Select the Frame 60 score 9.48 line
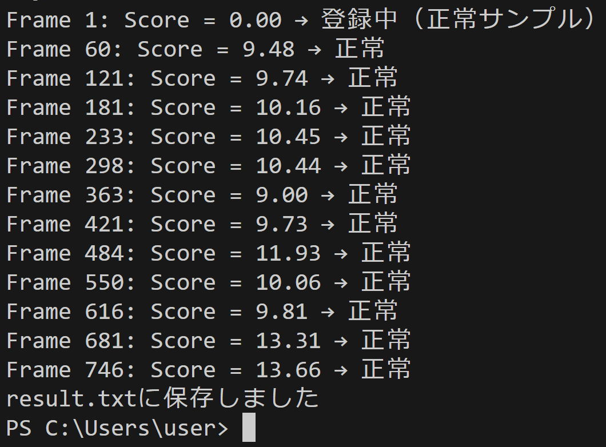 [x=196, y=49]
